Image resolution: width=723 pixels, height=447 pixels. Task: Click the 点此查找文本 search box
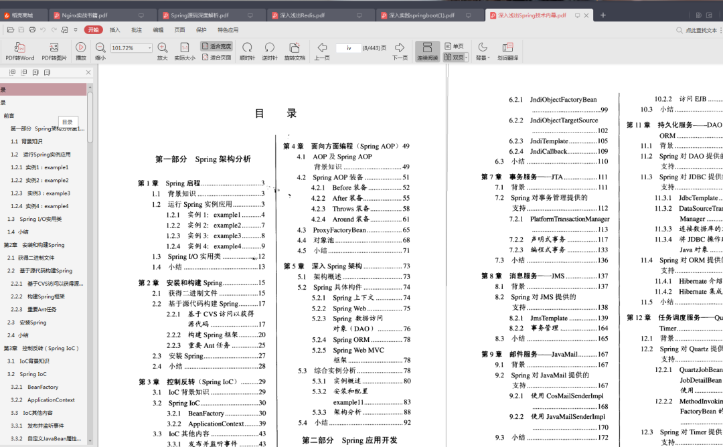click(701, 30)
